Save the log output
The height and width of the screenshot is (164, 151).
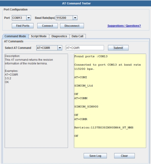95,156
